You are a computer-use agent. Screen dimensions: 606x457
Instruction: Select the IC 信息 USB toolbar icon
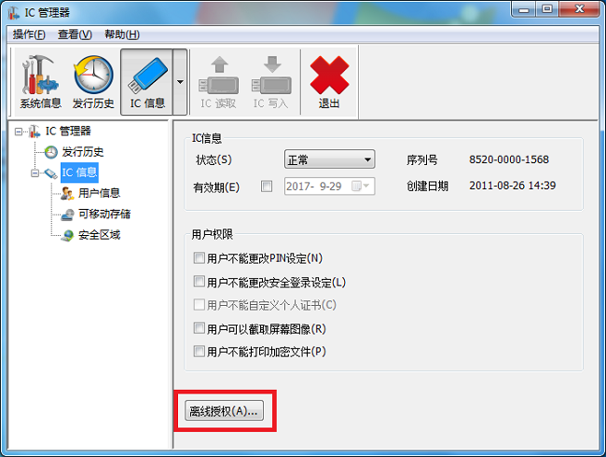[147, 82]
